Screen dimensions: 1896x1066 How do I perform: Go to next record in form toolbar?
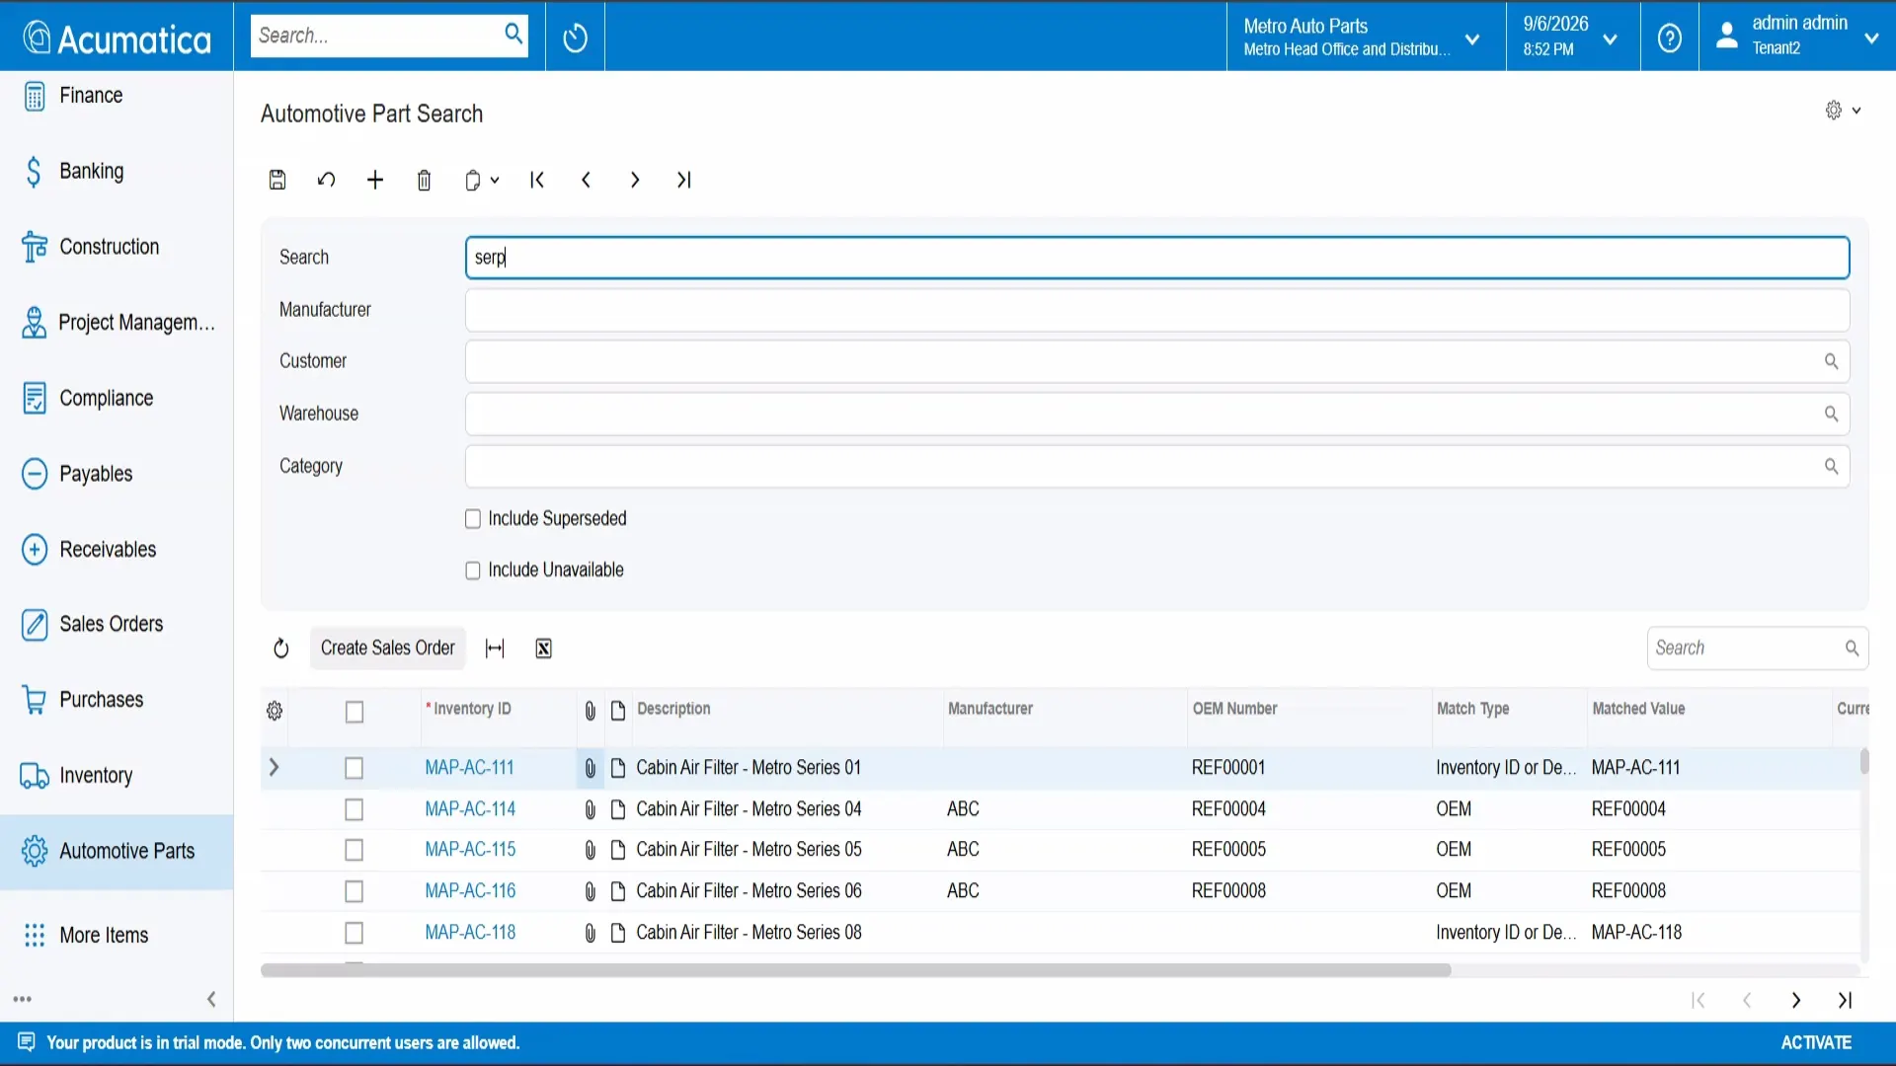coord(635,180)
